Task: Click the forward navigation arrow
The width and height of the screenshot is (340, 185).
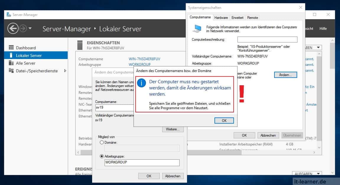Action: coord(22,28)
